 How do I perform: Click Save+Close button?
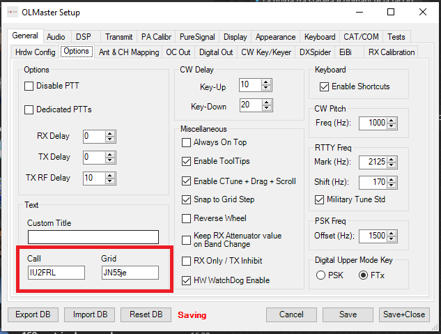(x=404, y=314)
